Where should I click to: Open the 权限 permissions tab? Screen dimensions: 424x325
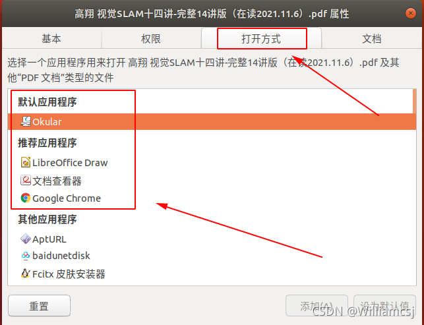click(x=151, y=38)
